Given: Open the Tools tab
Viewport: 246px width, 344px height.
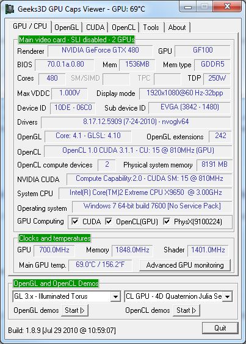Looking at the screenshot, I should pyautogui.click(x=151, y=27).
